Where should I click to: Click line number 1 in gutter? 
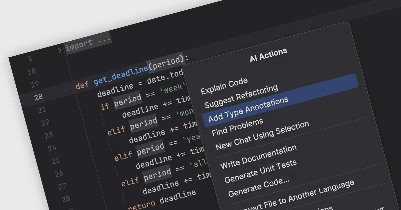tap(30, 59)
